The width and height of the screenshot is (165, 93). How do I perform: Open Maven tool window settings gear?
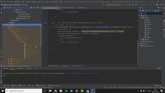159,8
